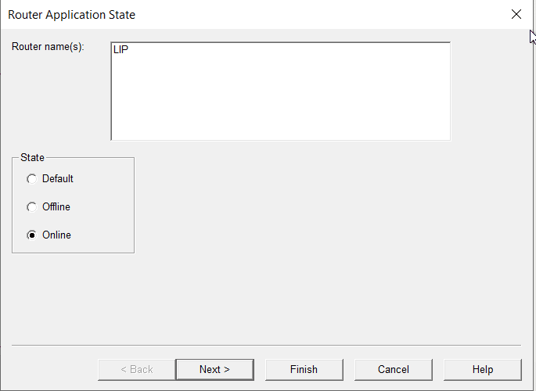Image resolution: width=536 pixels, height=391 pixels.
Task: Select the Online radio button
Action: (32, 235)
